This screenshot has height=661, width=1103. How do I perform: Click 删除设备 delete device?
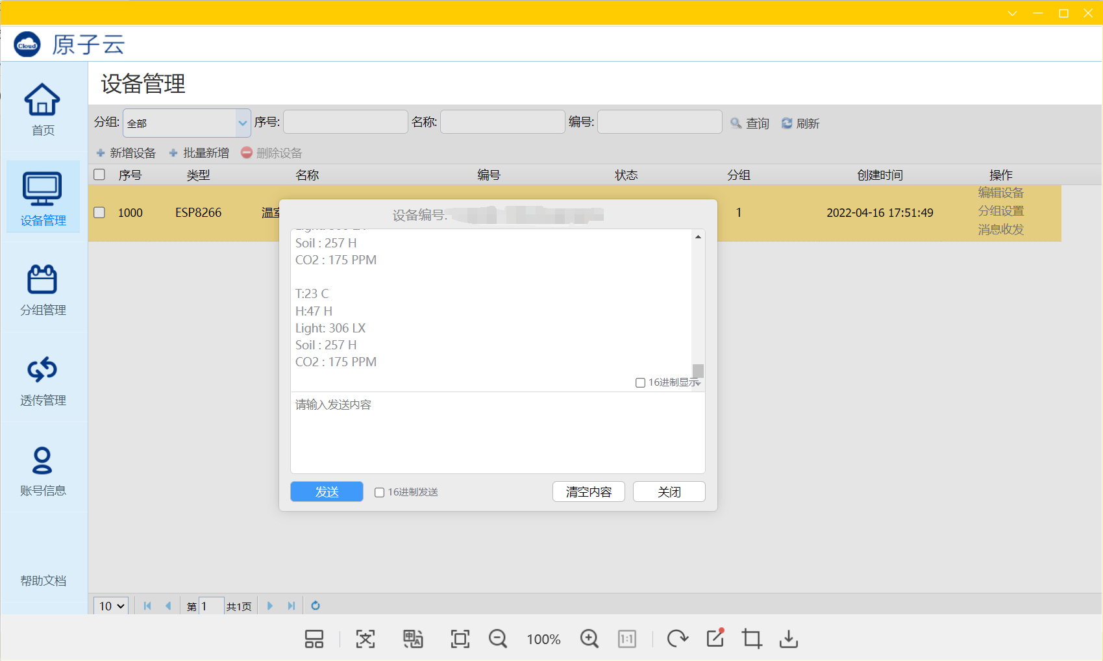click(x=271, y=153)
